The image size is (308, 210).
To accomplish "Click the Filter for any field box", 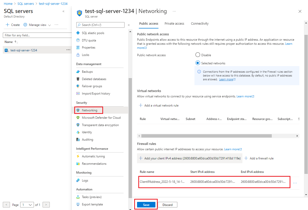I will click(x=37, y=35).
